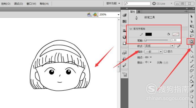Open the 窗口(W) menu
Image resolution: width=196 pixels, height=108 pixels.
[x=31, y=4]
